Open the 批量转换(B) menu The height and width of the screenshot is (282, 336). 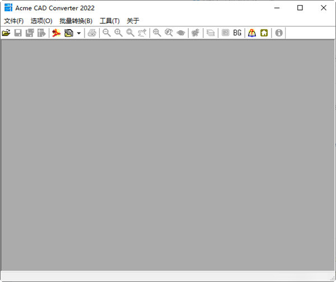pos(76,21)
